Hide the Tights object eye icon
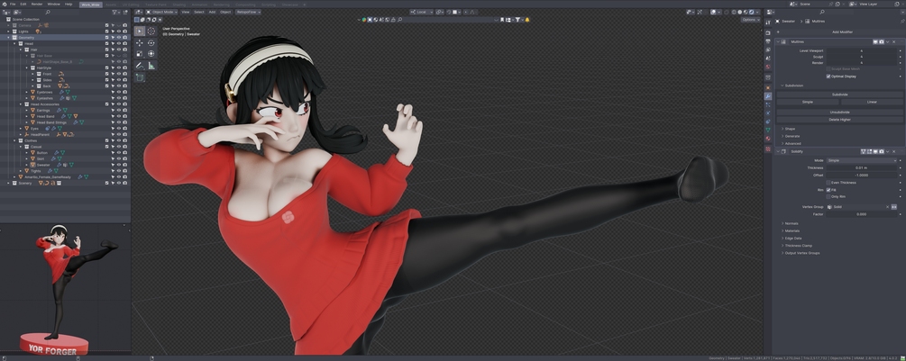 pyautogui.click(x=119, y=171)
